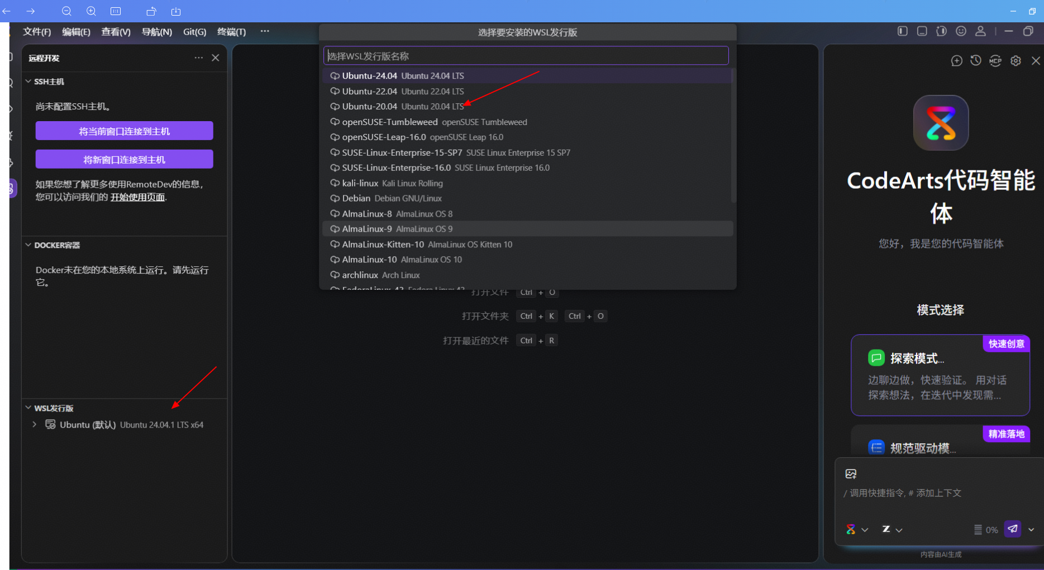
Task: Select the Ubuntu (默认) 24.04.1 LTS distribution
Action: (124, 424)
